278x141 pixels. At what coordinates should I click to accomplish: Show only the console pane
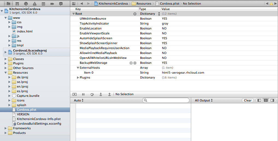click(273, 100)
